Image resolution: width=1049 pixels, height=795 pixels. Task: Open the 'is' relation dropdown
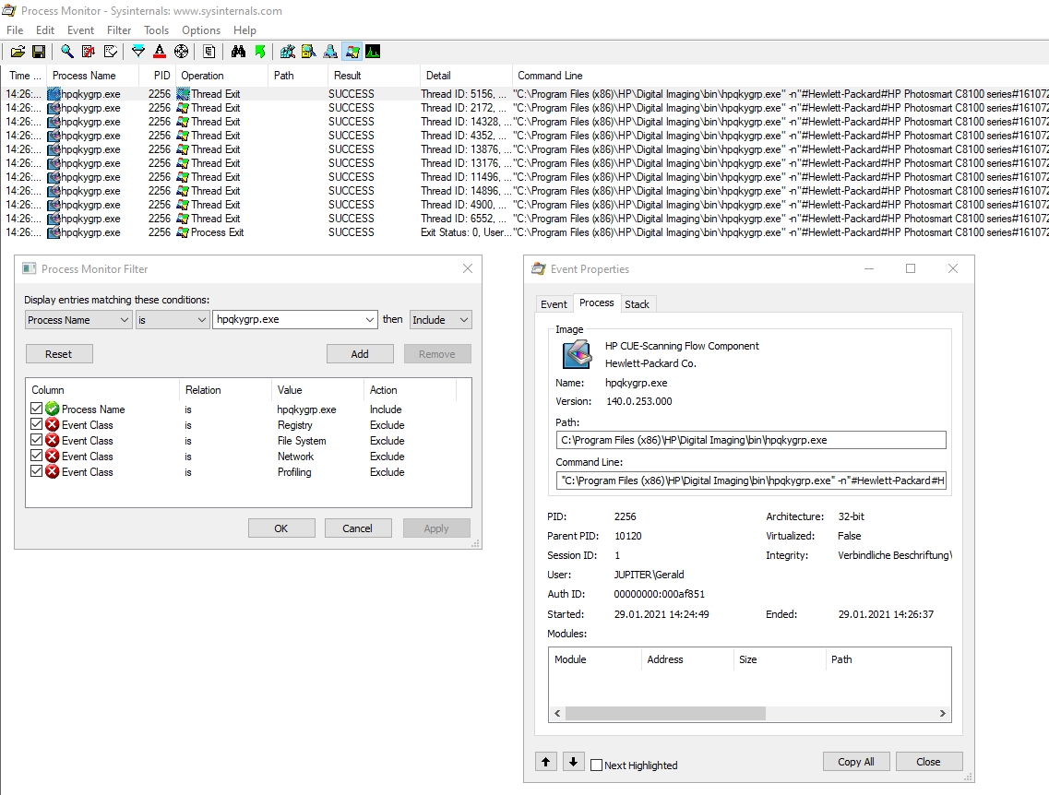click(x=172, y=320)
